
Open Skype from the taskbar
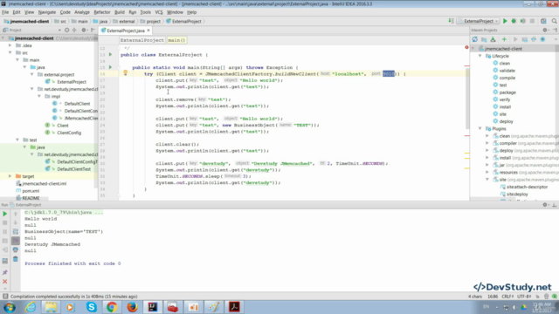(x=91, y=307)
